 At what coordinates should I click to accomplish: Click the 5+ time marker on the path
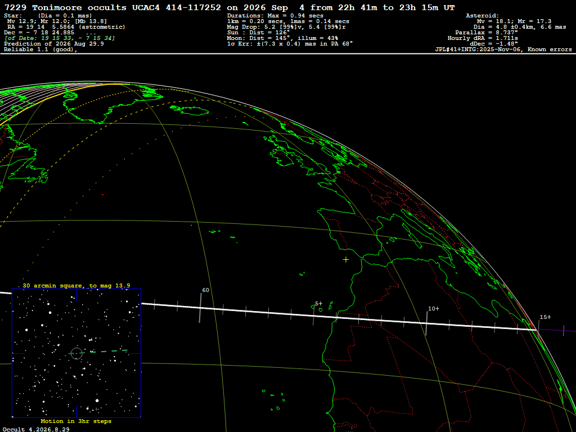pos(318,303)
